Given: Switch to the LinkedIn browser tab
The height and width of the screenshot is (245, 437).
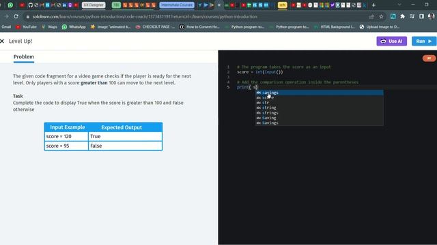Looking at the screenshot, I should click(64, 5).
